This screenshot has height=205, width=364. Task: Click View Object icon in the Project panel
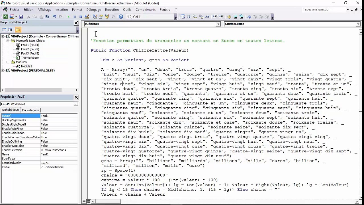(x=10, y=30)
